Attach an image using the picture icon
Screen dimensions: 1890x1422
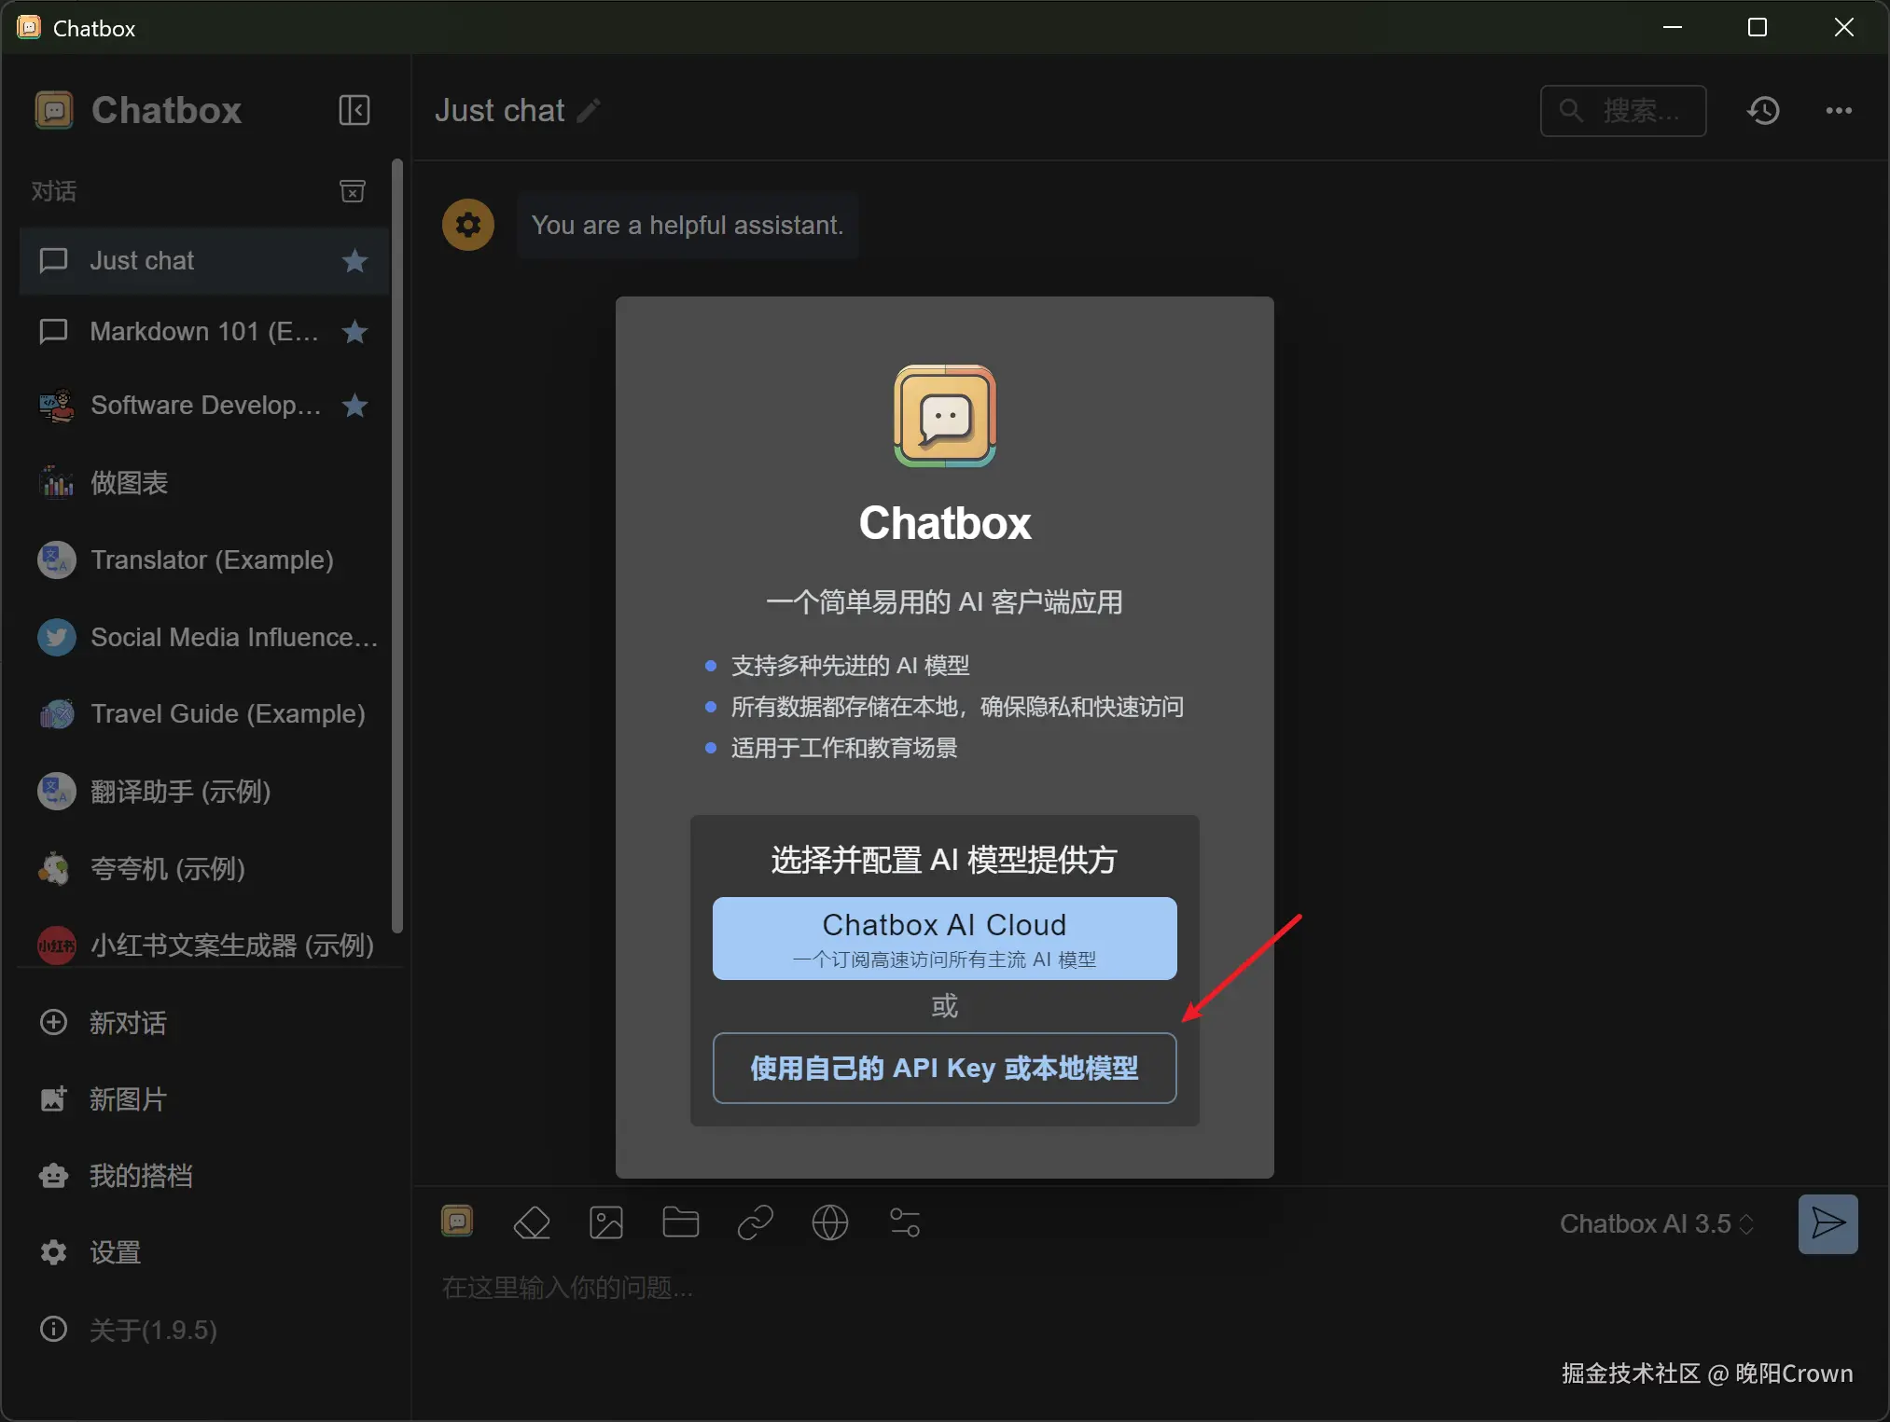tap(606, 1222)
